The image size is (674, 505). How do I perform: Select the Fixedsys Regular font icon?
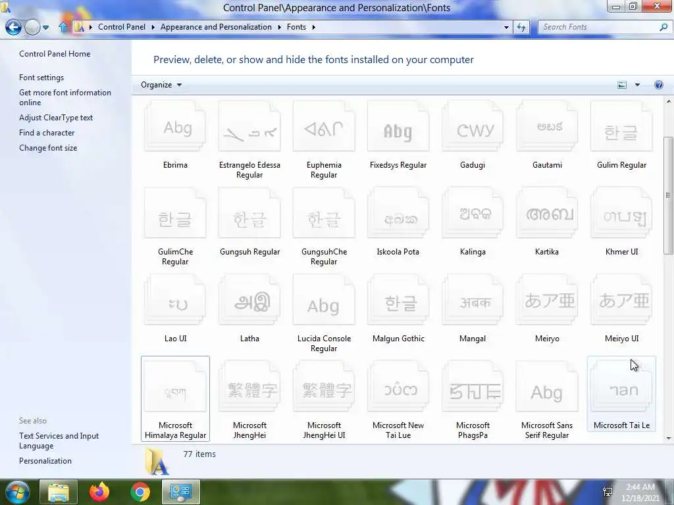398,126
